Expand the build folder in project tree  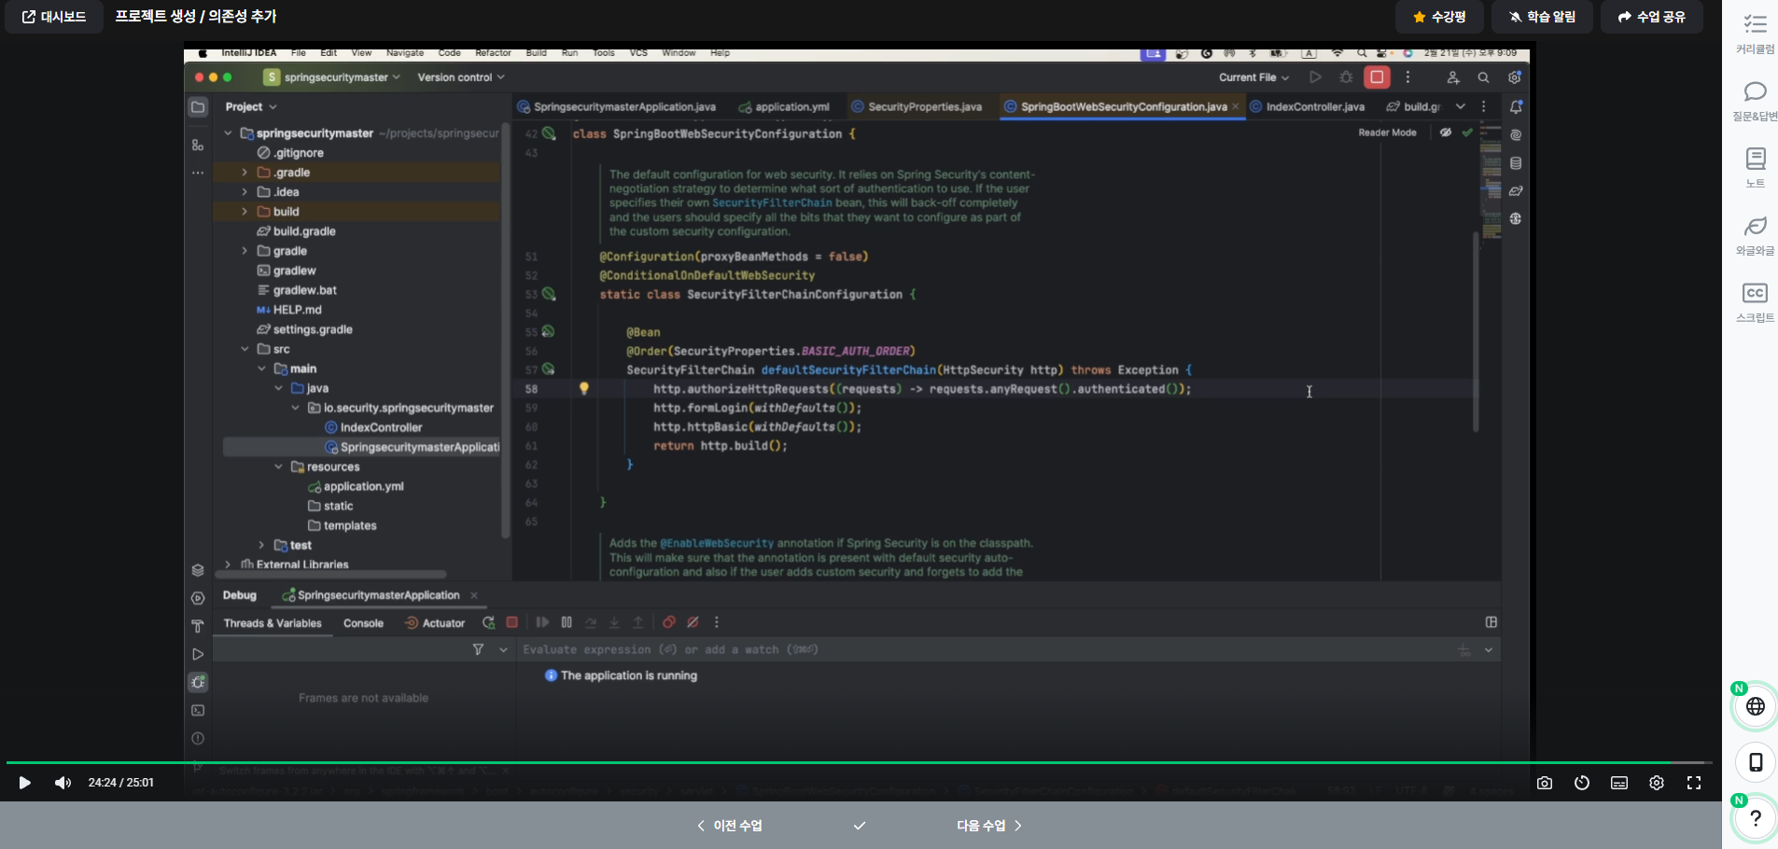coord(245,212)
